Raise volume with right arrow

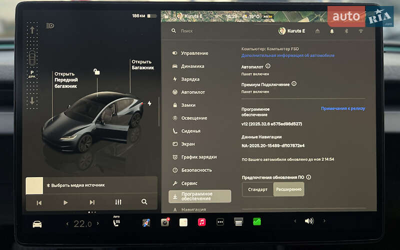coord(324,220)
